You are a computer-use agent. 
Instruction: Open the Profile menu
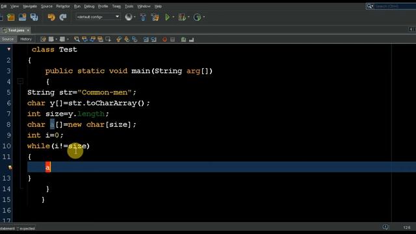103,6
